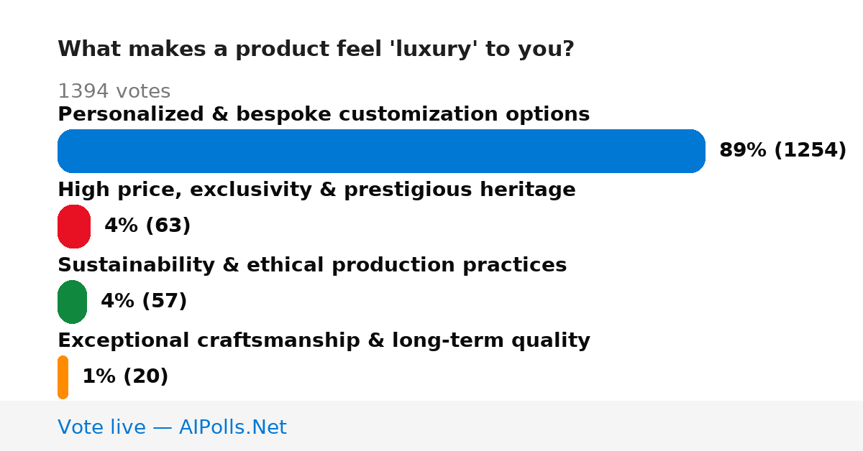Click the green Sustainability bar
Screen dimensions: 863x451
(x=72, y=302)
